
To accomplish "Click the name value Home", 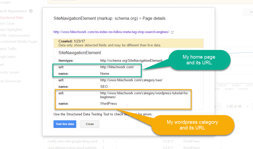I will [x=104, y=73].
